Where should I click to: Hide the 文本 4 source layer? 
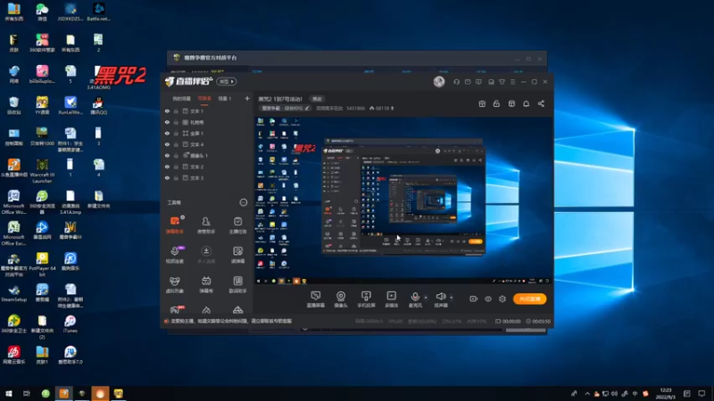167,144
